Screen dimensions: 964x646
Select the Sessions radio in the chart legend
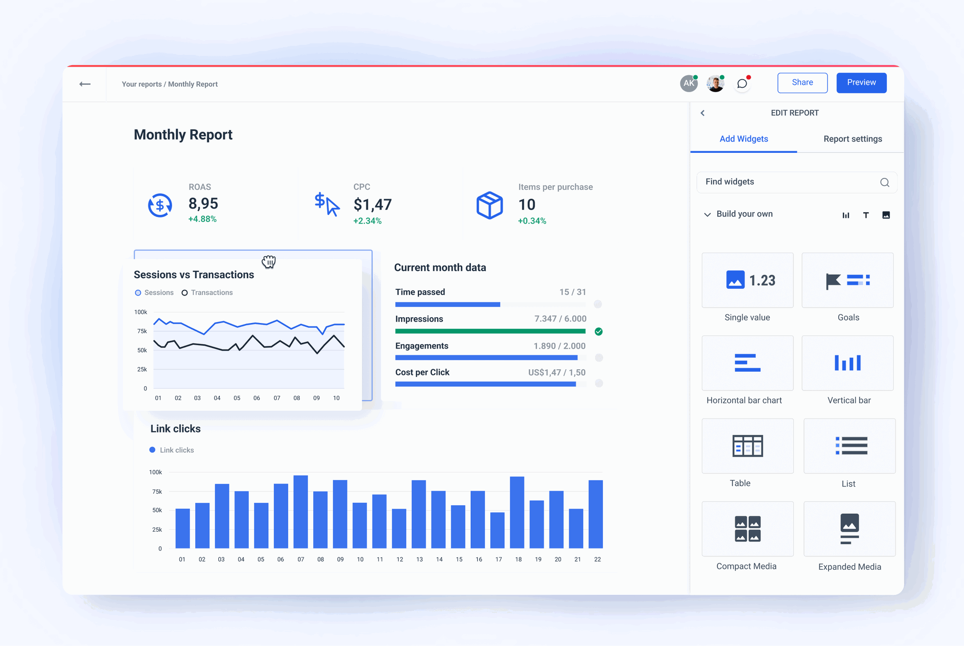137,292
